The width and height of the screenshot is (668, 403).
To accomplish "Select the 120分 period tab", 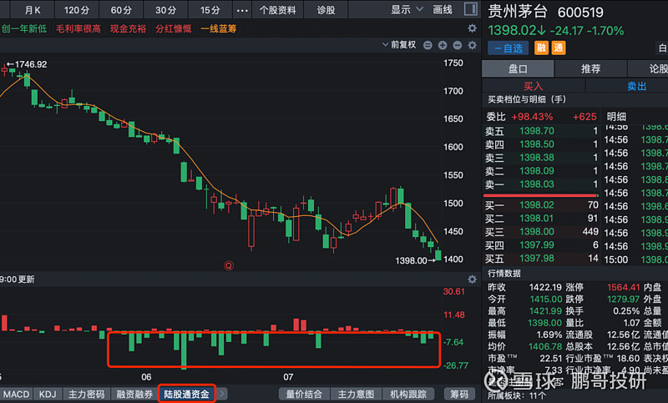I will point(76,10).
